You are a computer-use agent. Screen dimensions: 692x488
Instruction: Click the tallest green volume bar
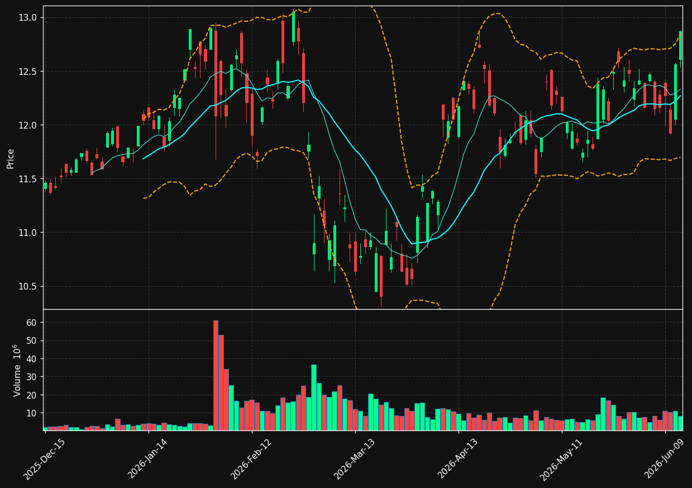[314, 397]
